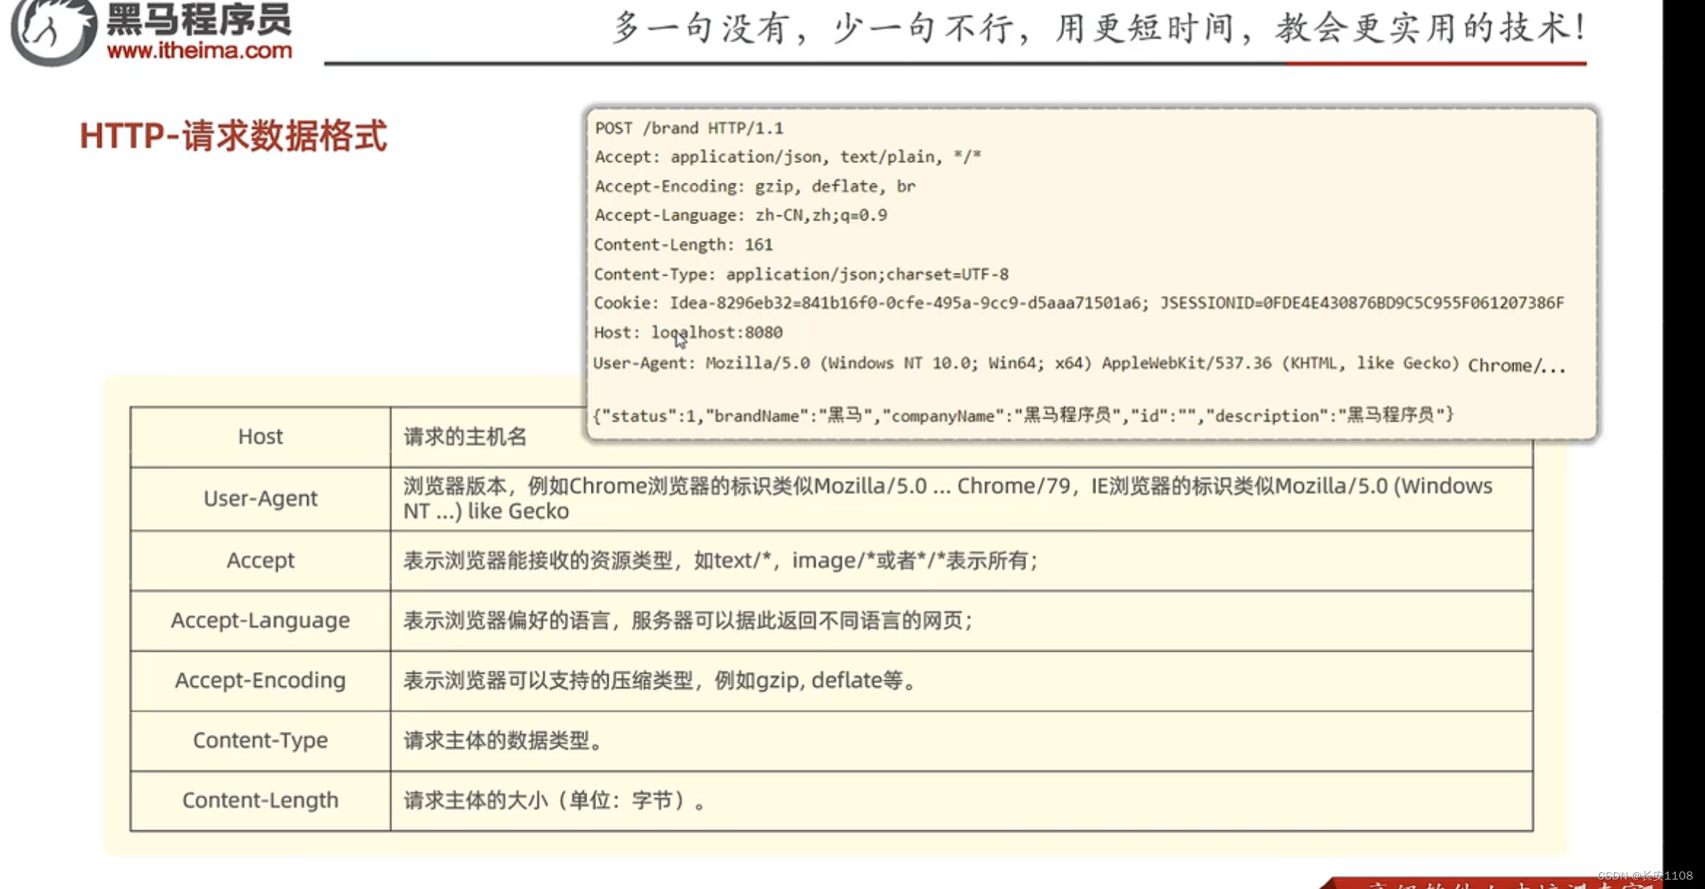Click the 表示浏览器可以支持的压缩类型 description
Screen dimensions: 1705x889
point(961,680)
